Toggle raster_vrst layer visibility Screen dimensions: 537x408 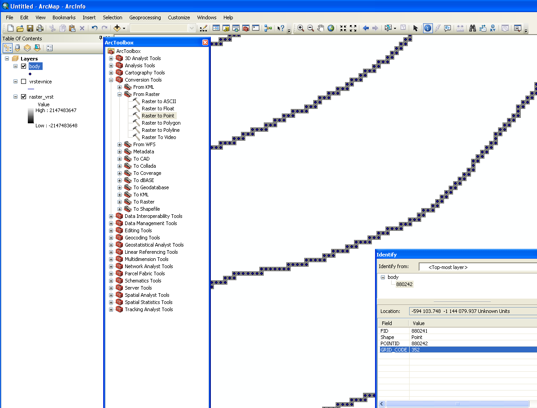coord(24,96)
